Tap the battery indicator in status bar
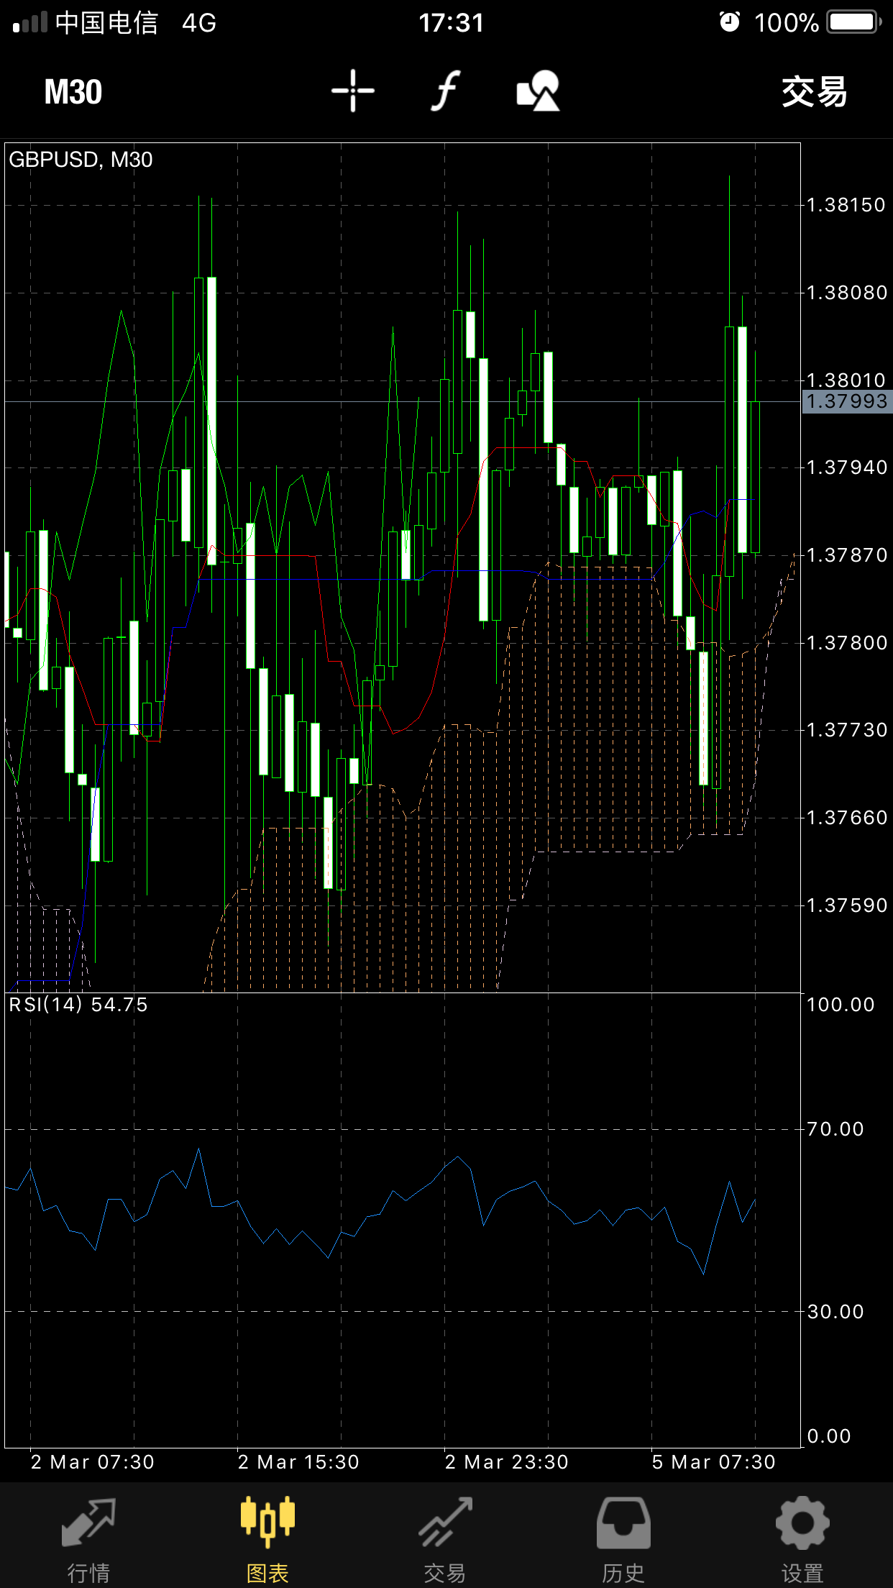893x1588 pixels. (853, 22)
